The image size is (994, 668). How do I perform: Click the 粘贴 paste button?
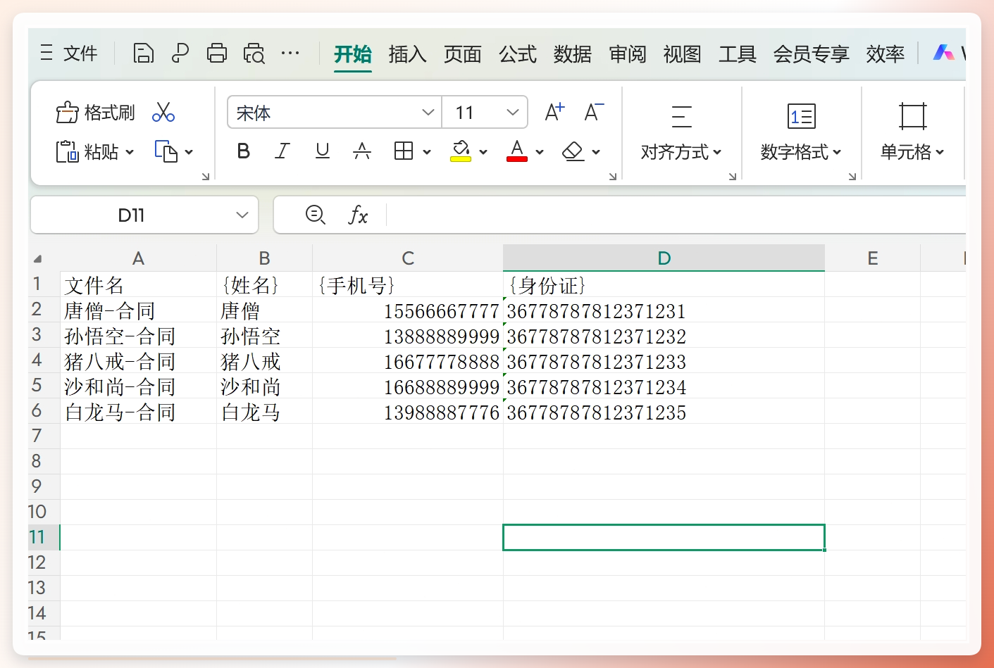87,151
